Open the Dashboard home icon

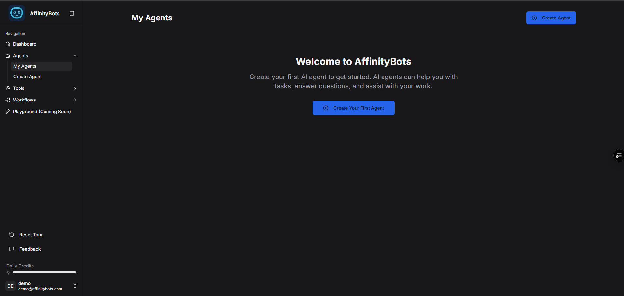pos(8,44)
